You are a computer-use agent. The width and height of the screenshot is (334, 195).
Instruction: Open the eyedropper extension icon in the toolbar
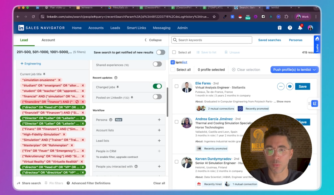(225, 17)
